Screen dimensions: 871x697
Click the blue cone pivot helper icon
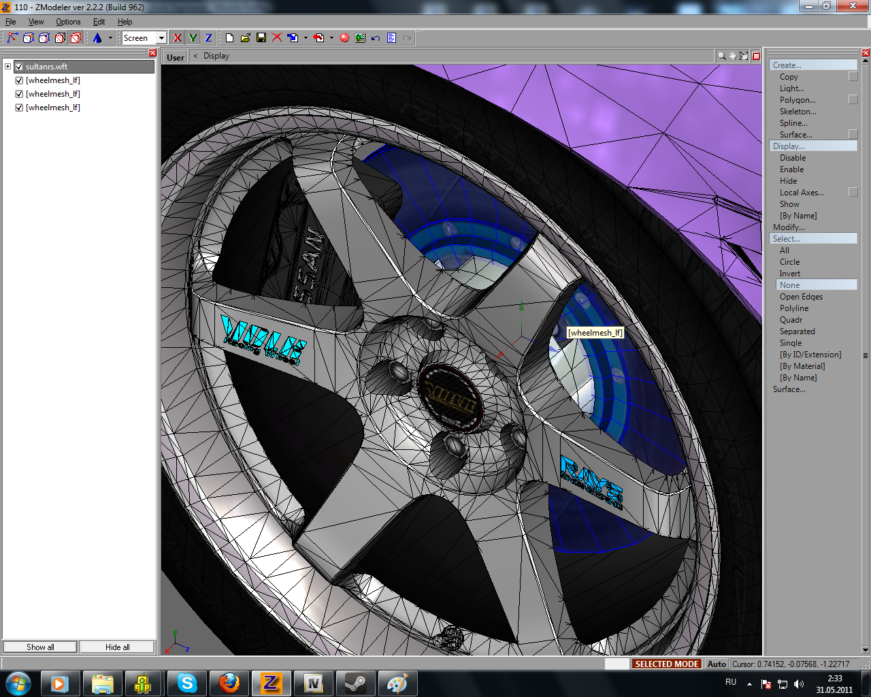[x=97, y=38]
